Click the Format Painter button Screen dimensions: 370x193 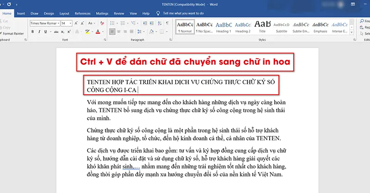(12, 33)
